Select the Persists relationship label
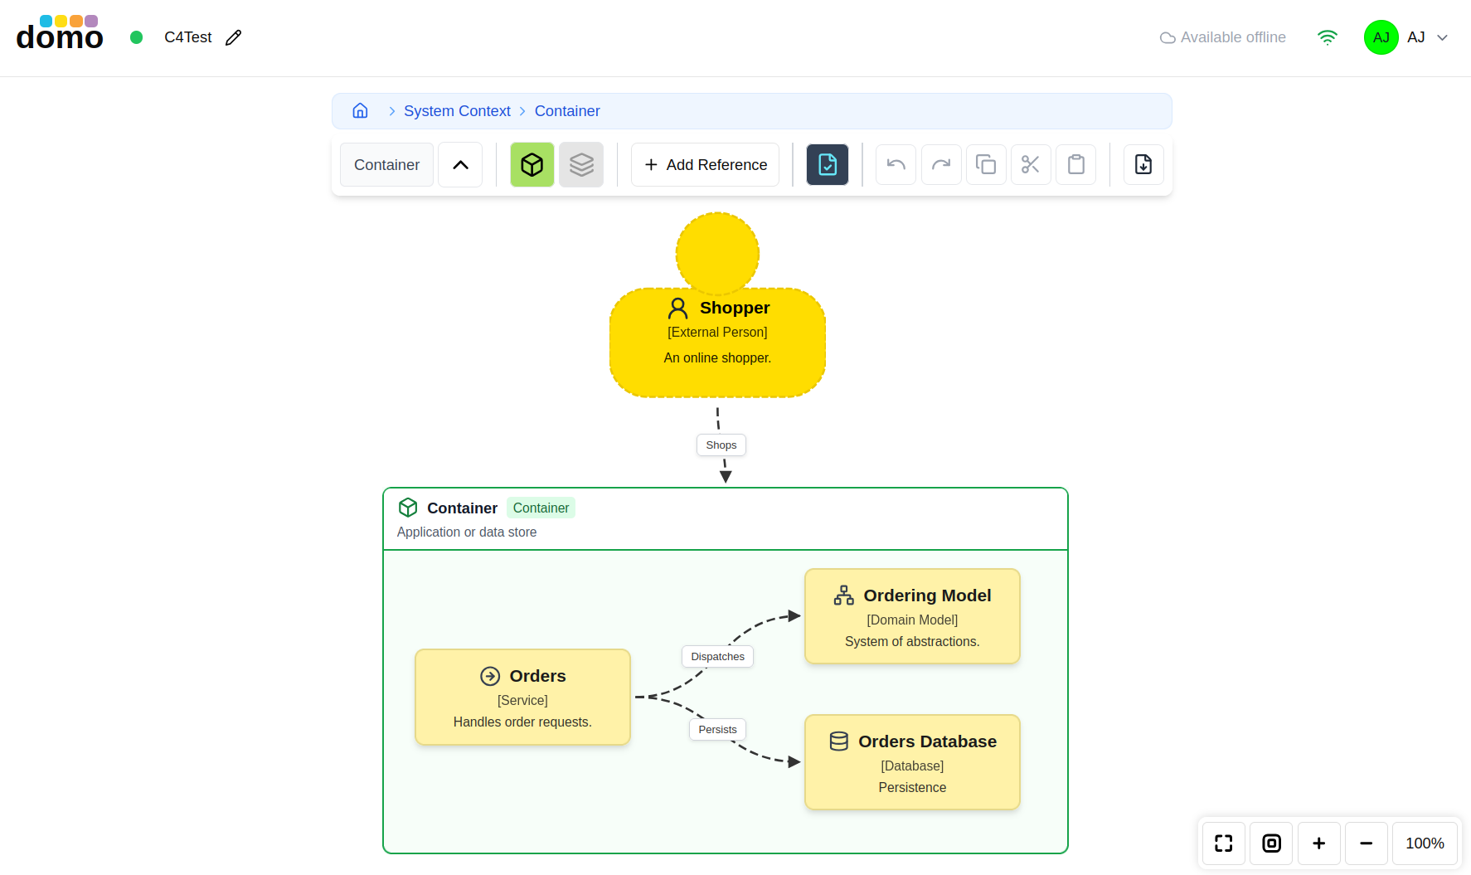 tap(718, 730)
